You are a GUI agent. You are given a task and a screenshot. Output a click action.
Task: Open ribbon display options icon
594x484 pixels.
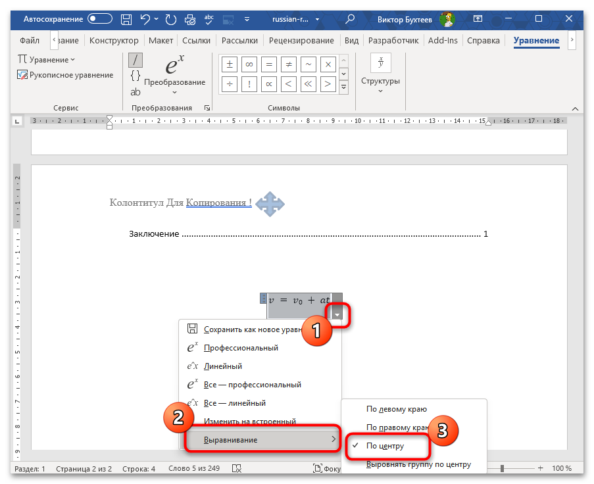478,18
